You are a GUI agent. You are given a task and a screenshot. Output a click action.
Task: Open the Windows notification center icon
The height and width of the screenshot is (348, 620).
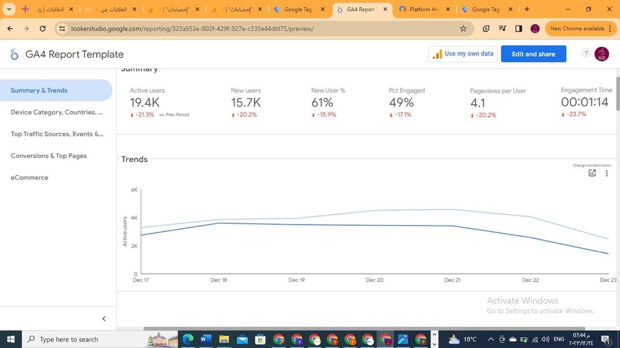point(606,340)
